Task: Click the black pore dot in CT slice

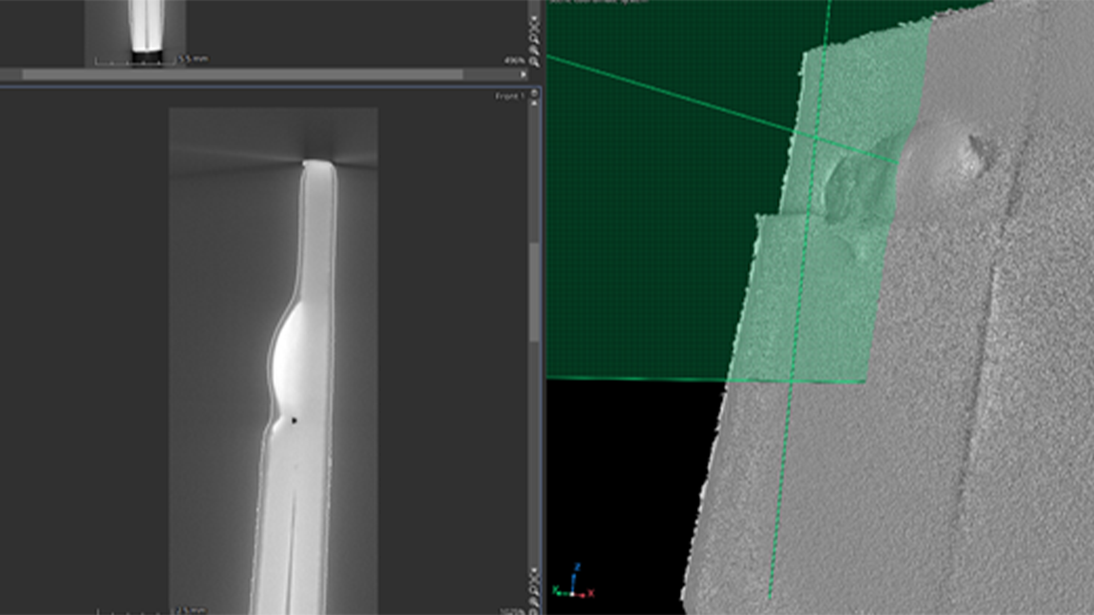Action: [x=294, y=420]
